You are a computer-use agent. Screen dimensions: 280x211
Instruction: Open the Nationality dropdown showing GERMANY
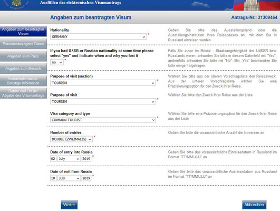click(x=99, y=36)
